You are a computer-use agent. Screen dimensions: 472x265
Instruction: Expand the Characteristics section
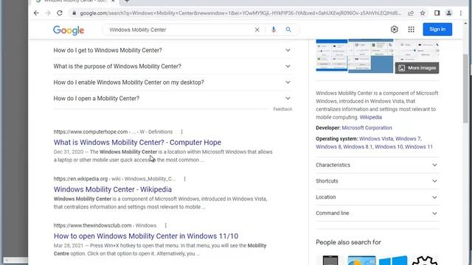pyautogui.click(x=377, y=165)
